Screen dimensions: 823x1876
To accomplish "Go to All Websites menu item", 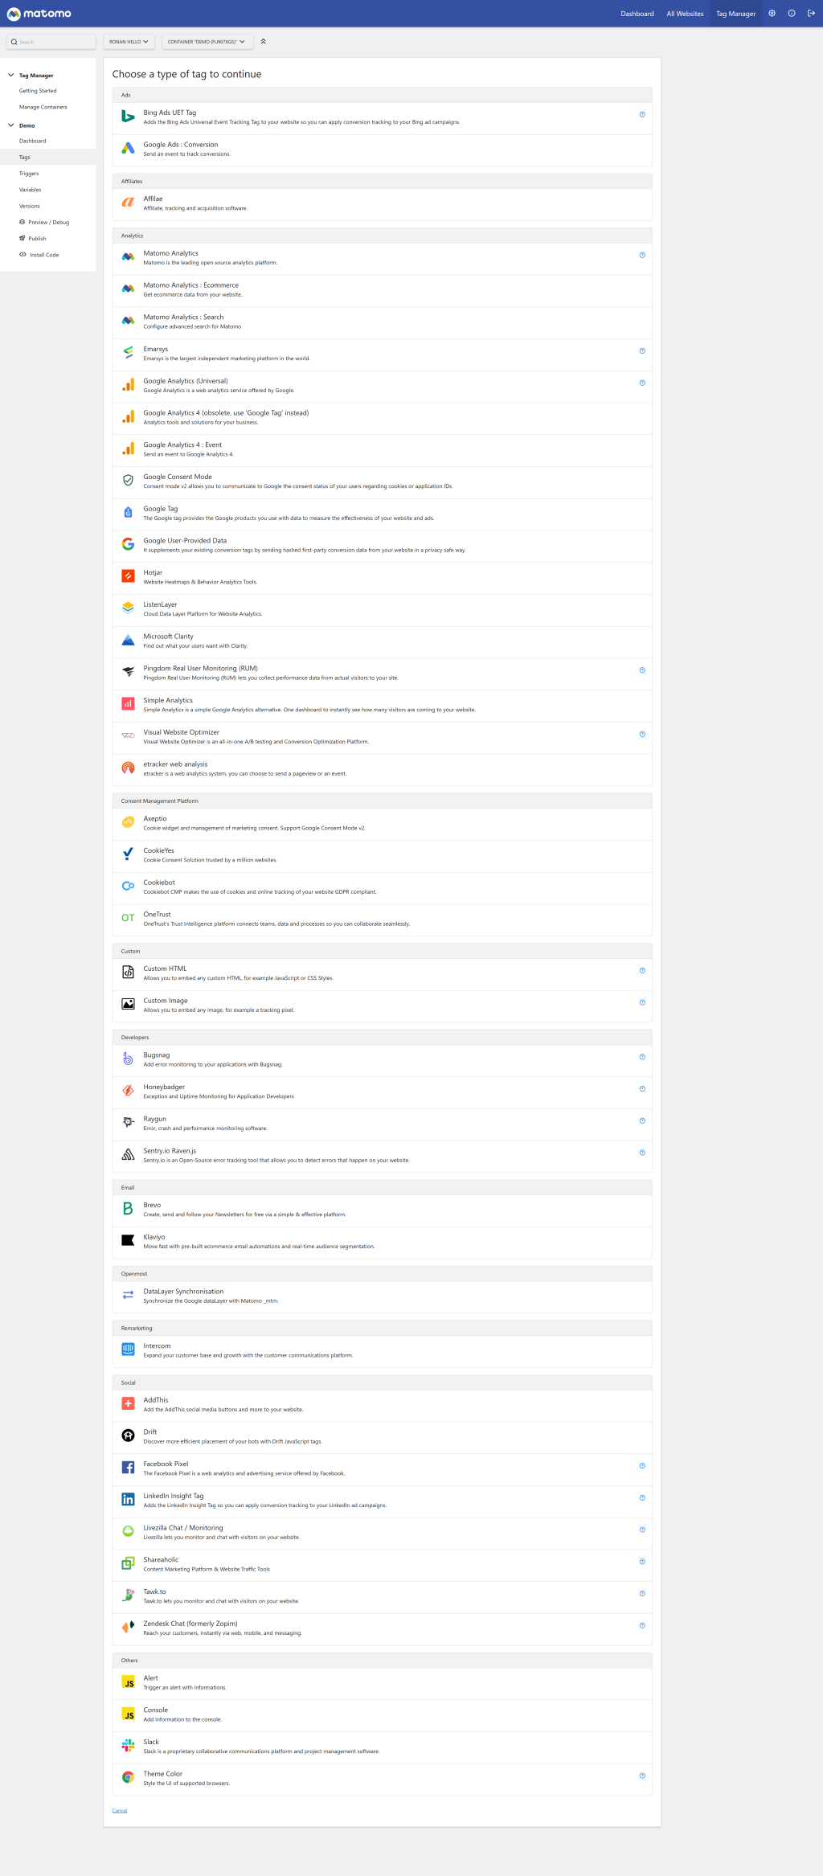I will pyautogui.click(x=685, y=14).
